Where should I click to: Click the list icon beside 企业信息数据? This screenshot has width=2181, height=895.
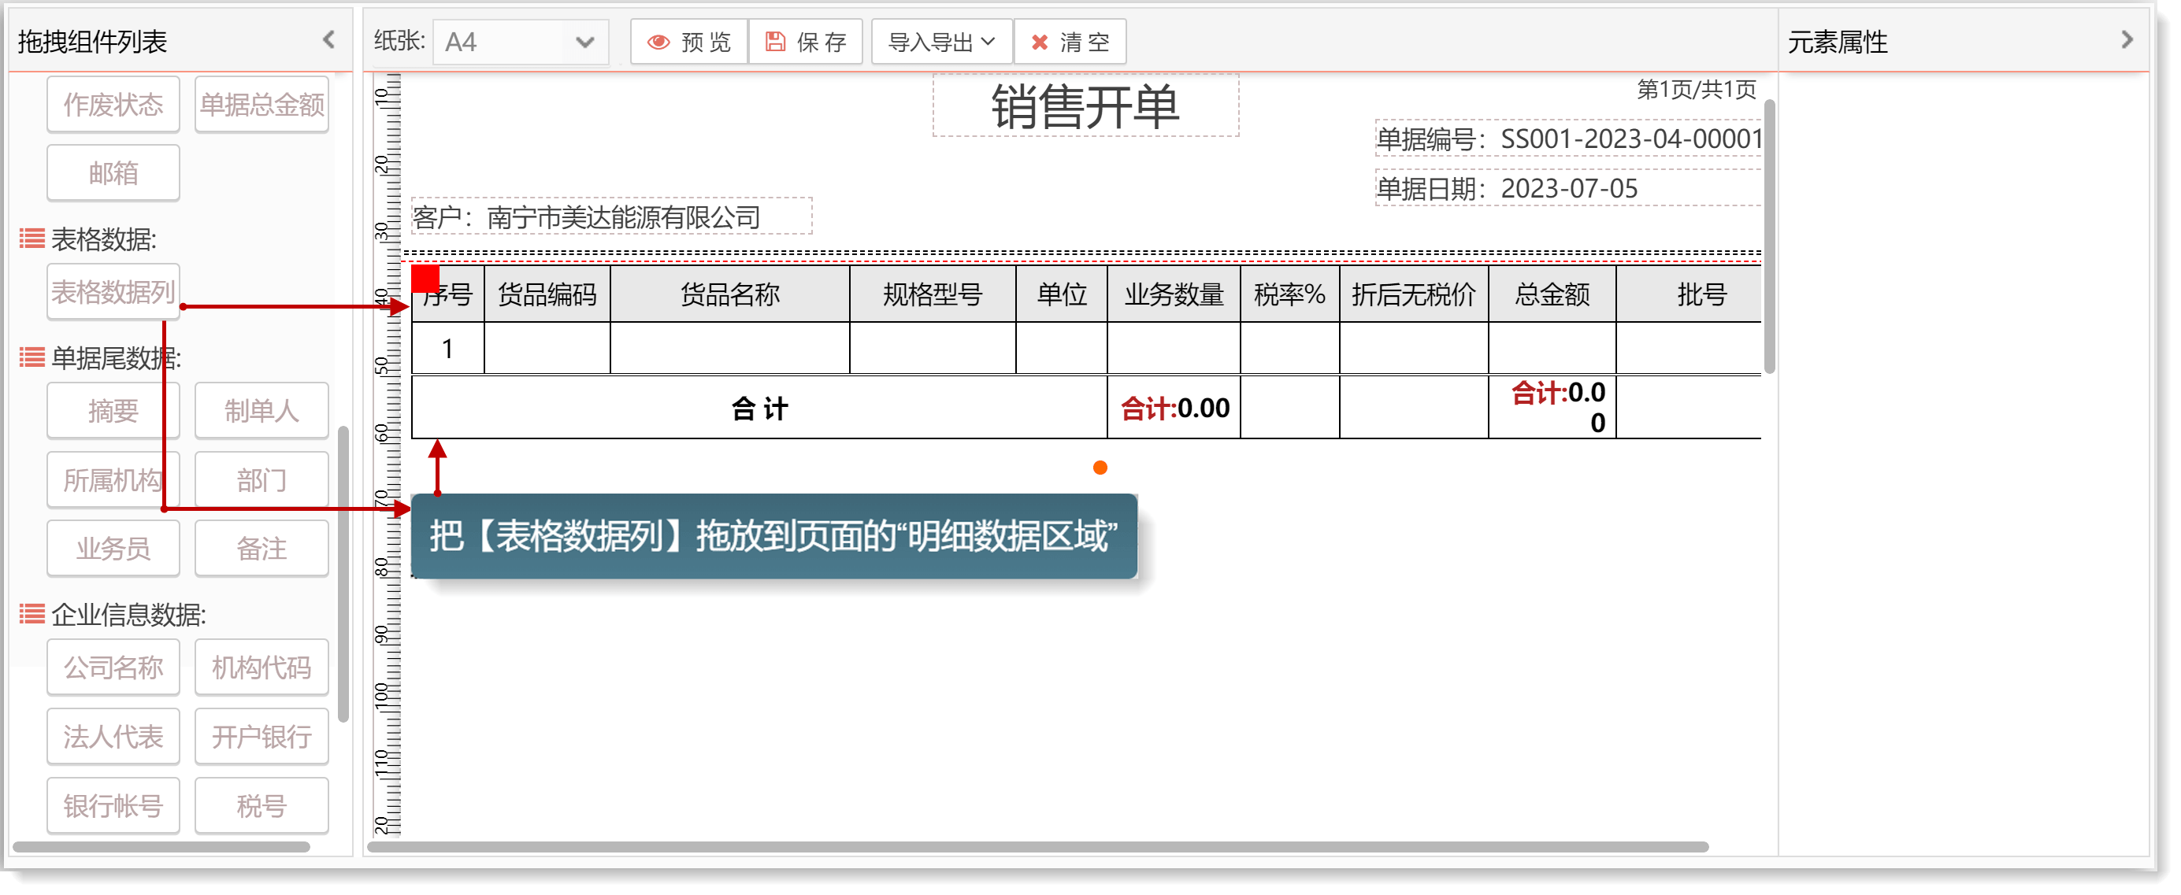pos(32,614)
